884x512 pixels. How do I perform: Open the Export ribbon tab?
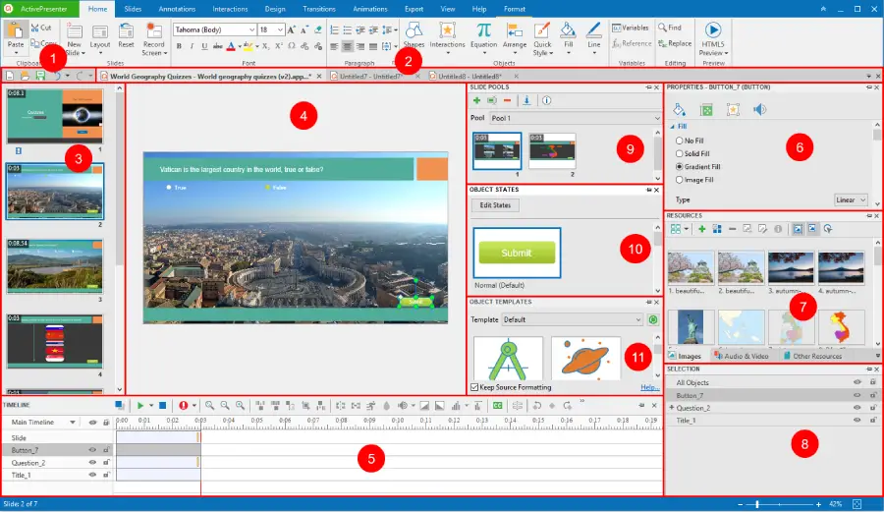click(x=414, y=9)
